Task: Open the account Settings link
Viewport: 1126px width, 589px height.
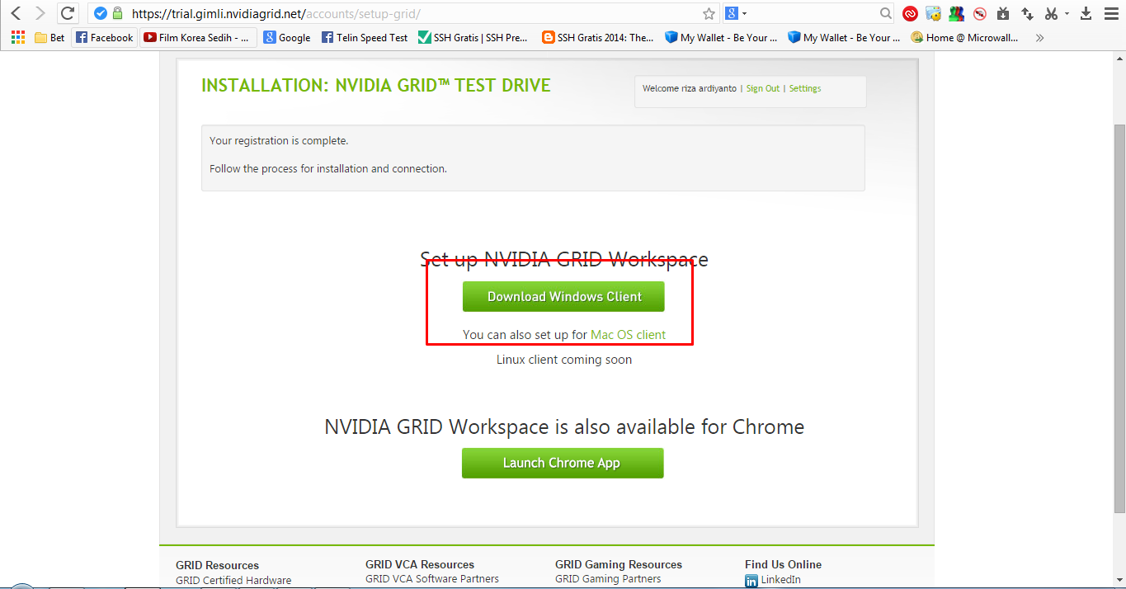Action: pyautogui.click(x=805, y=88)
